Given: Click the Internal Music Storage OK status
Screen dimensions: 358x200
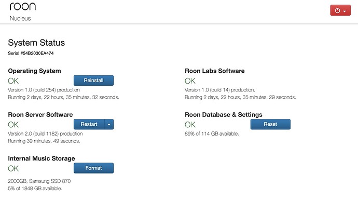Looking at the screenshot, I should [x=13, y=169].
